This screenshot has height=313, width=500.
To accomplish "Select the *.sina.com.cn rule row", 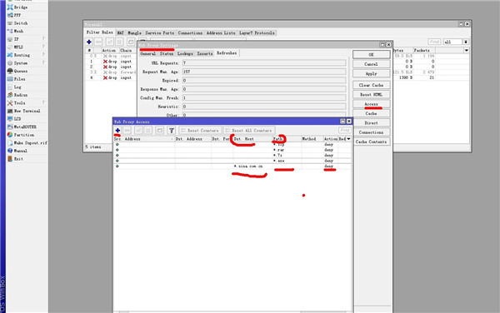I will tap(232, 166).
